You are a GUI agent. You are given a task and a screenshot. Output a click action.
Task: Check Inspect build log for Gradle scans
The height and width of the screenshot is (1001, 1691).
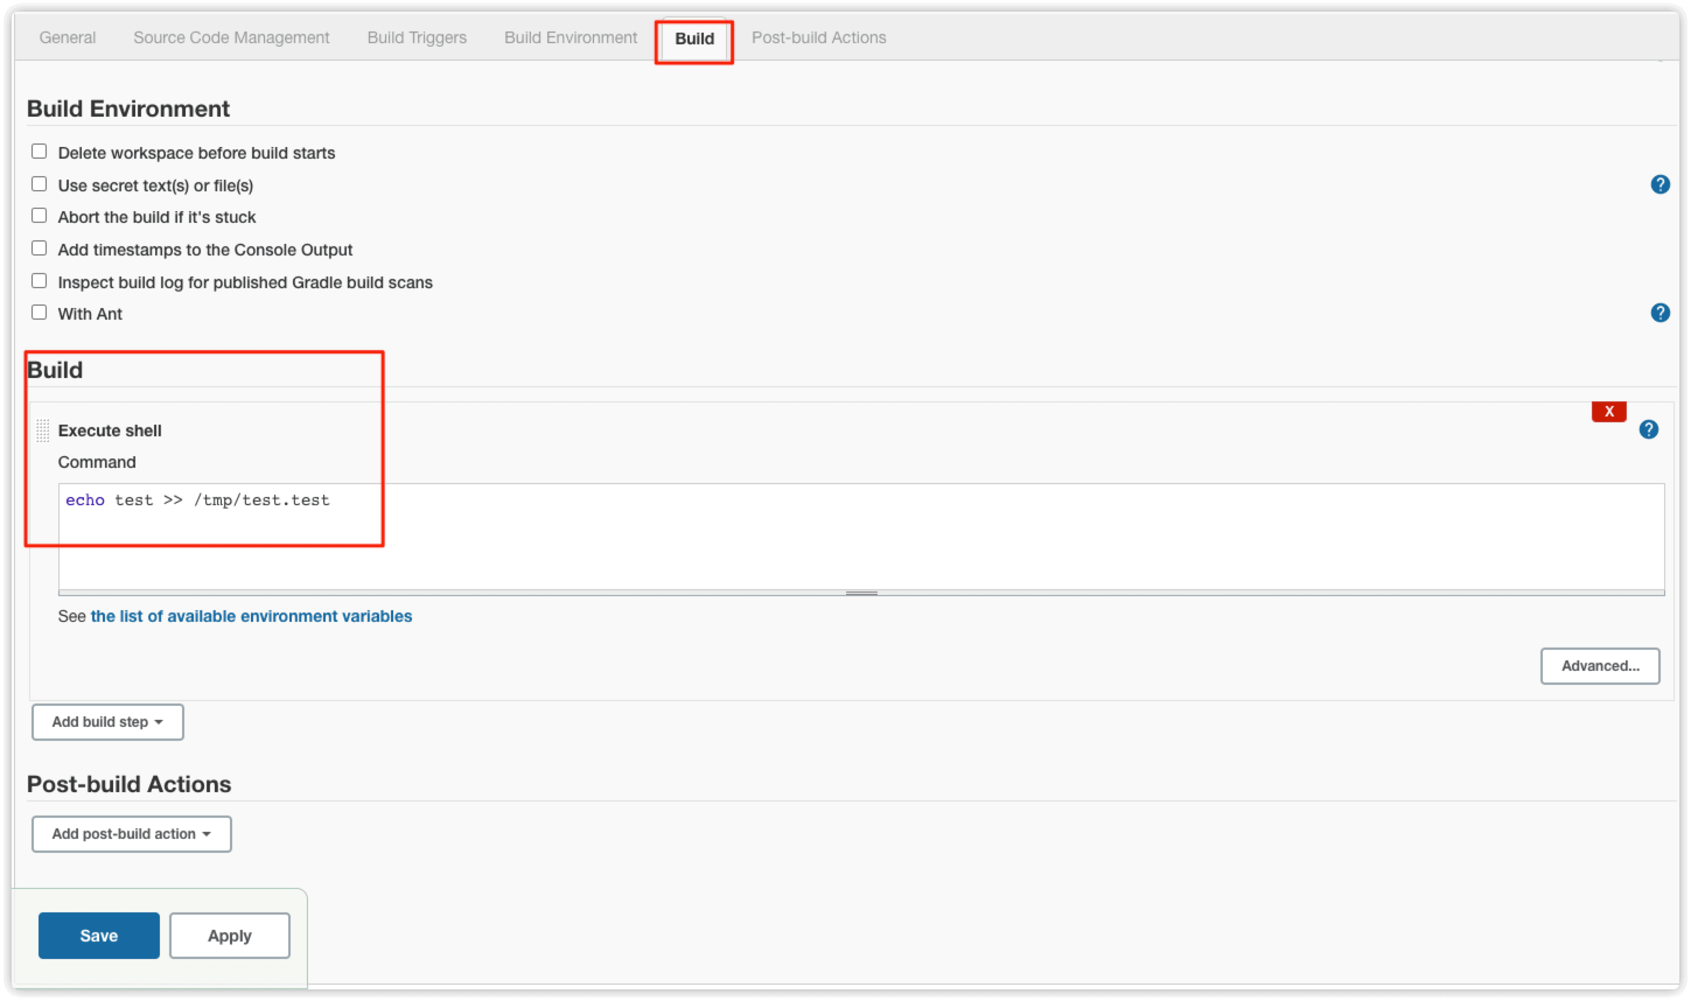pos(39,281)
